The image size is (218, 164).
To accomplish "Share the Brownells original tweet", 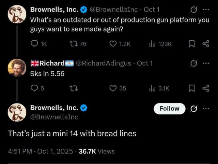I will click(x=205, y=44).
